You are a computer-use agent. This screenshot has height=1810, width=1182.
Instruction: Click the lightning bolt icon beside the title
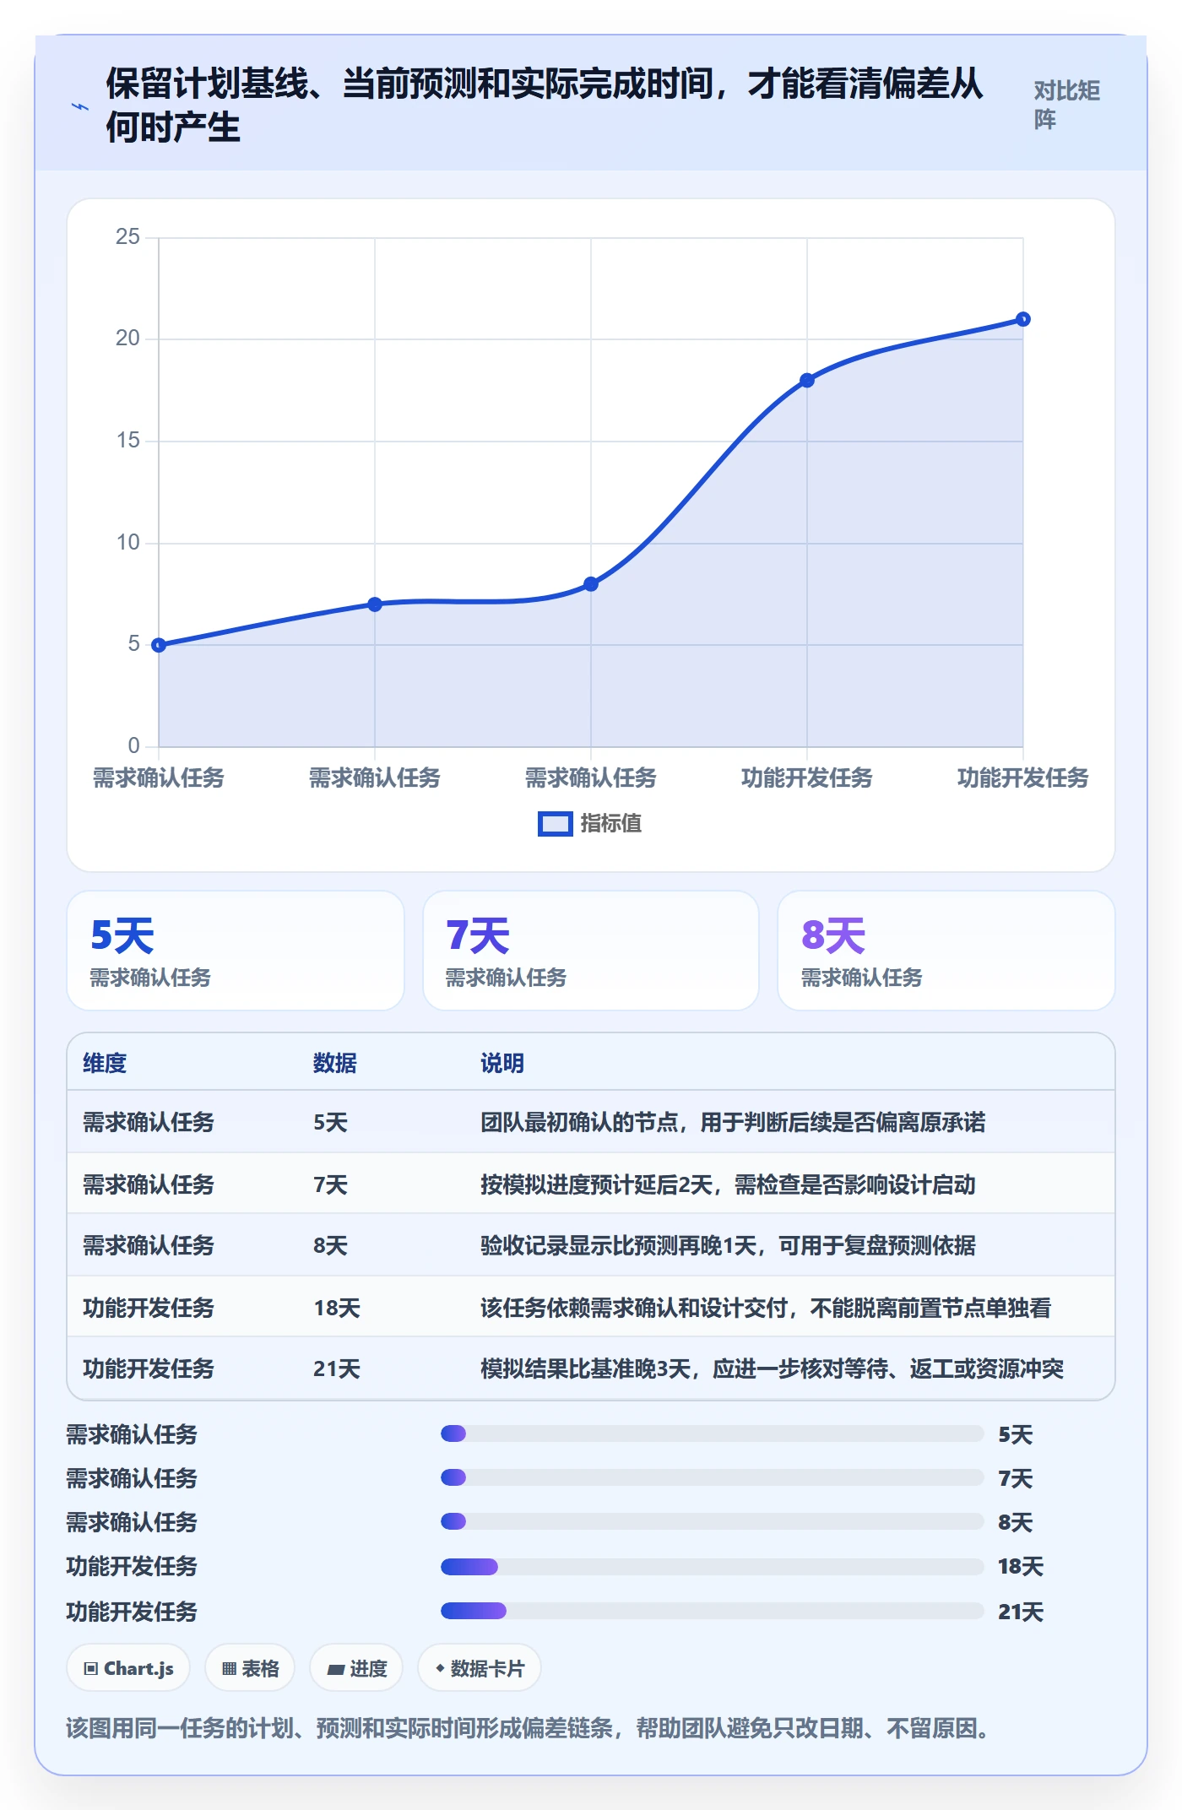click(80, 106)
